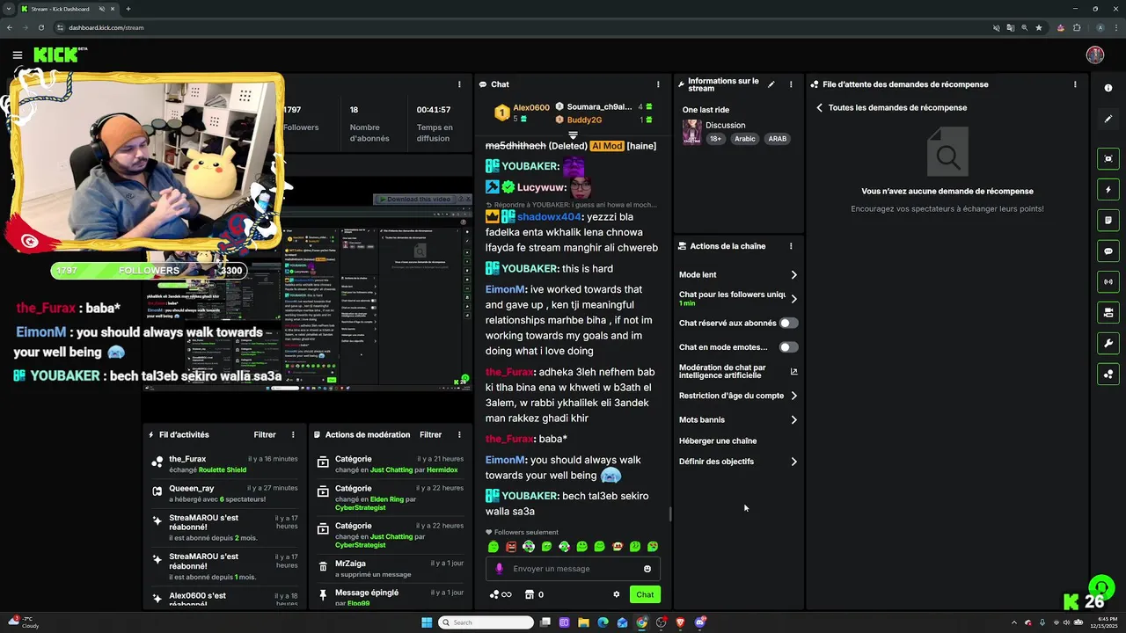
Task: Toggle the broadcast signal sidebar icon
Action: coord(1108,281)
